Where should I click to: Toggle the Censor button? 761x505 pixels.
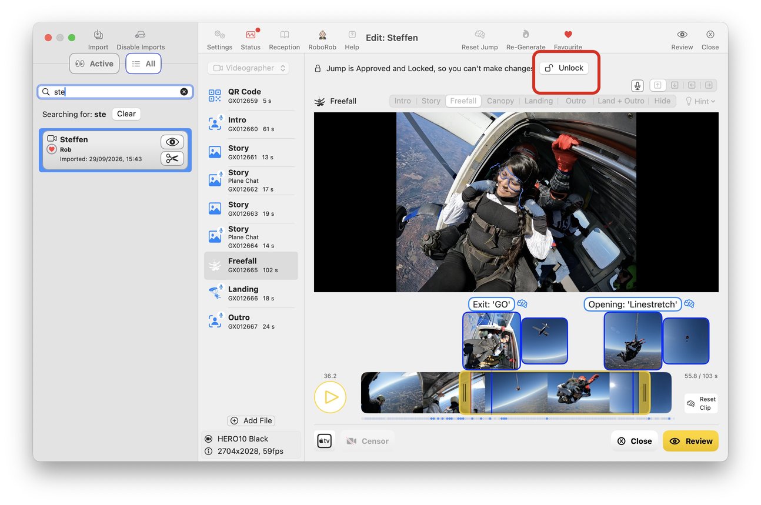368,441
